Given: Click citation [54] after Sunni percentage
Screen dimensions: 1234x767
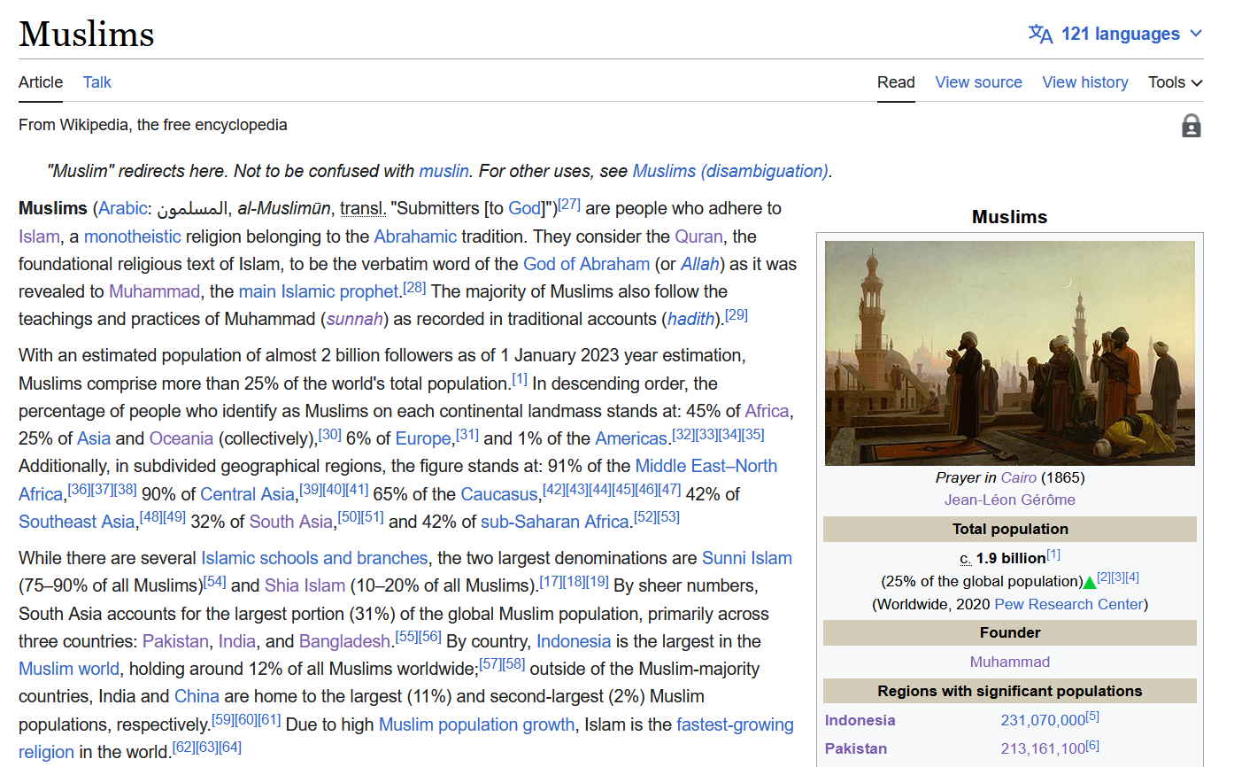Looking at the screenshot, I should tap(215, 582).
